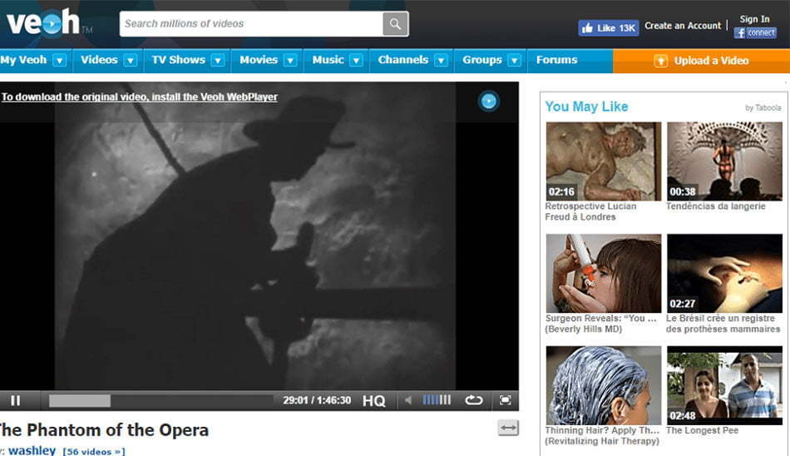Expand the Groups dropdown arrow
The width and height of the screenshot is (790, 456).
tap(514, 61)
